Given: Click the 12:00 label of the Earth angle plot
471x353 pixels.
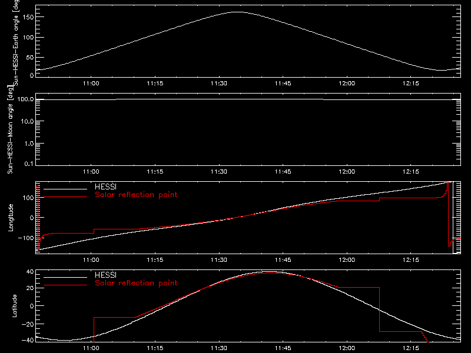Looking at the screenshot, I should [x=347, y=84].
